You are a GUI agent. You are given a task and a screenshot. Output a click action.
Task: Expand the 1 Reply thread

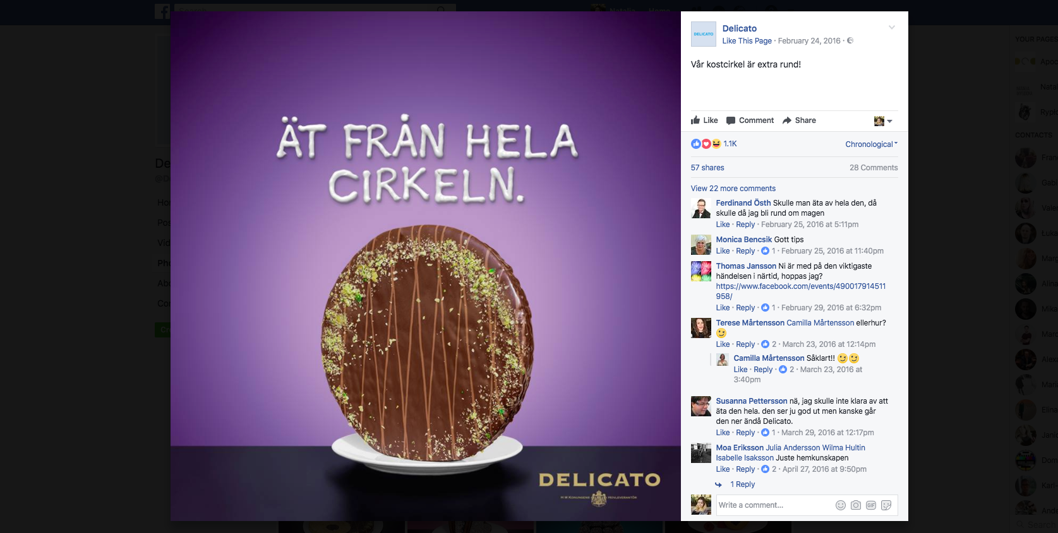coord(742,484)
